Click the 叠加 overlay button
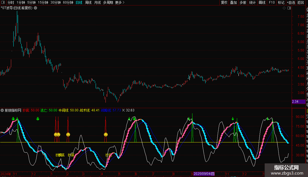 233,2
